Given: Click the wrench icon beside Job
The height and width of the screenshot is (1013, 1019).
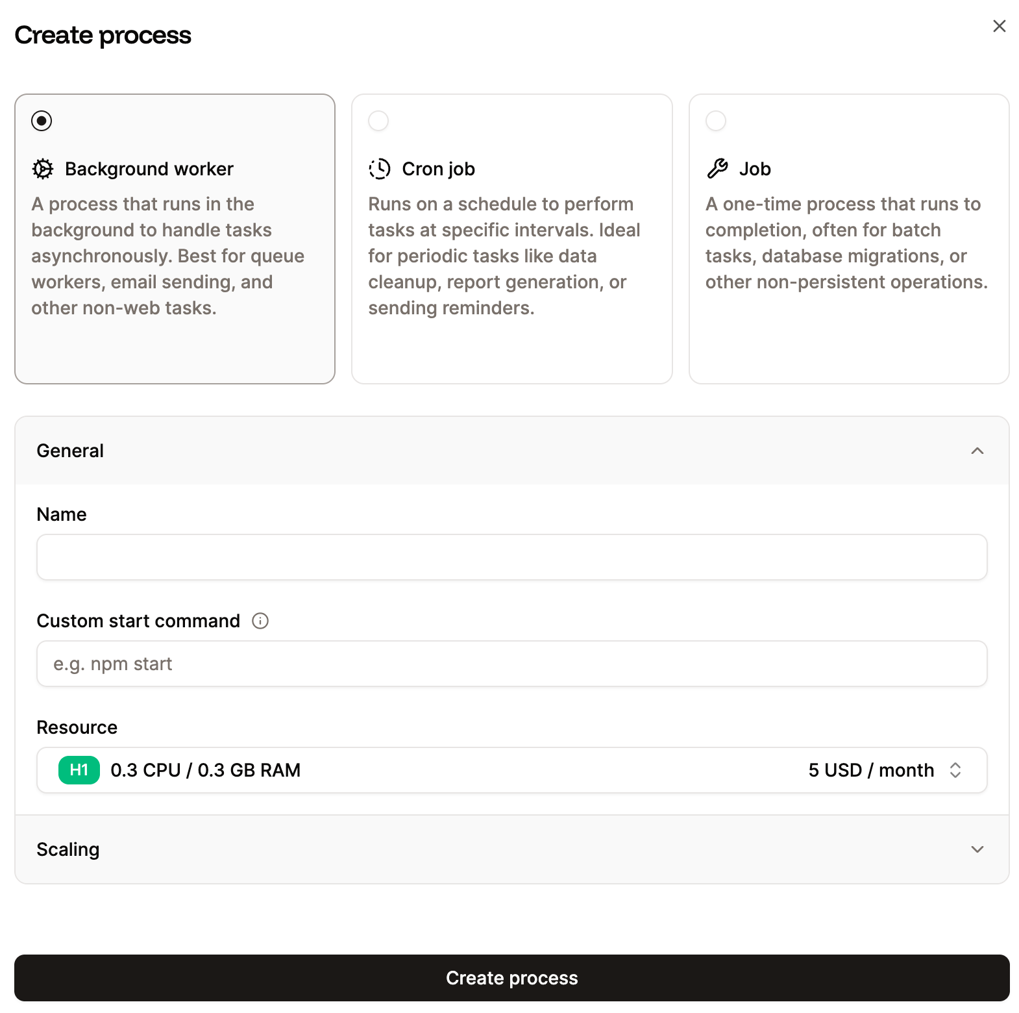Looking at the screenshot, I should click(x=717, y=168).
